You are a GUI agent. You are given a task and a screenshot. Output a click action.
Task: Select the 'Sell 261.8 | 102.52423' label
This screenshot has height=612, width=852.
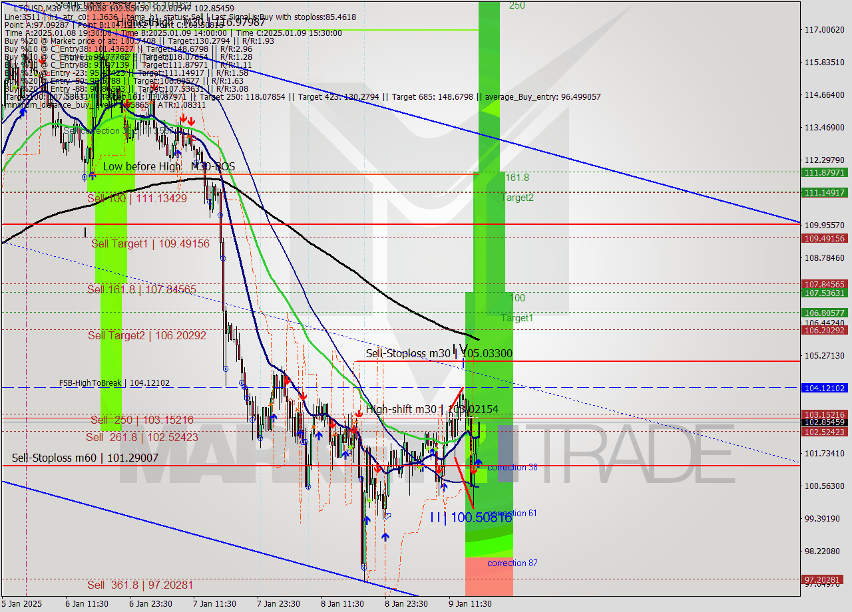[x=142, y=437]
